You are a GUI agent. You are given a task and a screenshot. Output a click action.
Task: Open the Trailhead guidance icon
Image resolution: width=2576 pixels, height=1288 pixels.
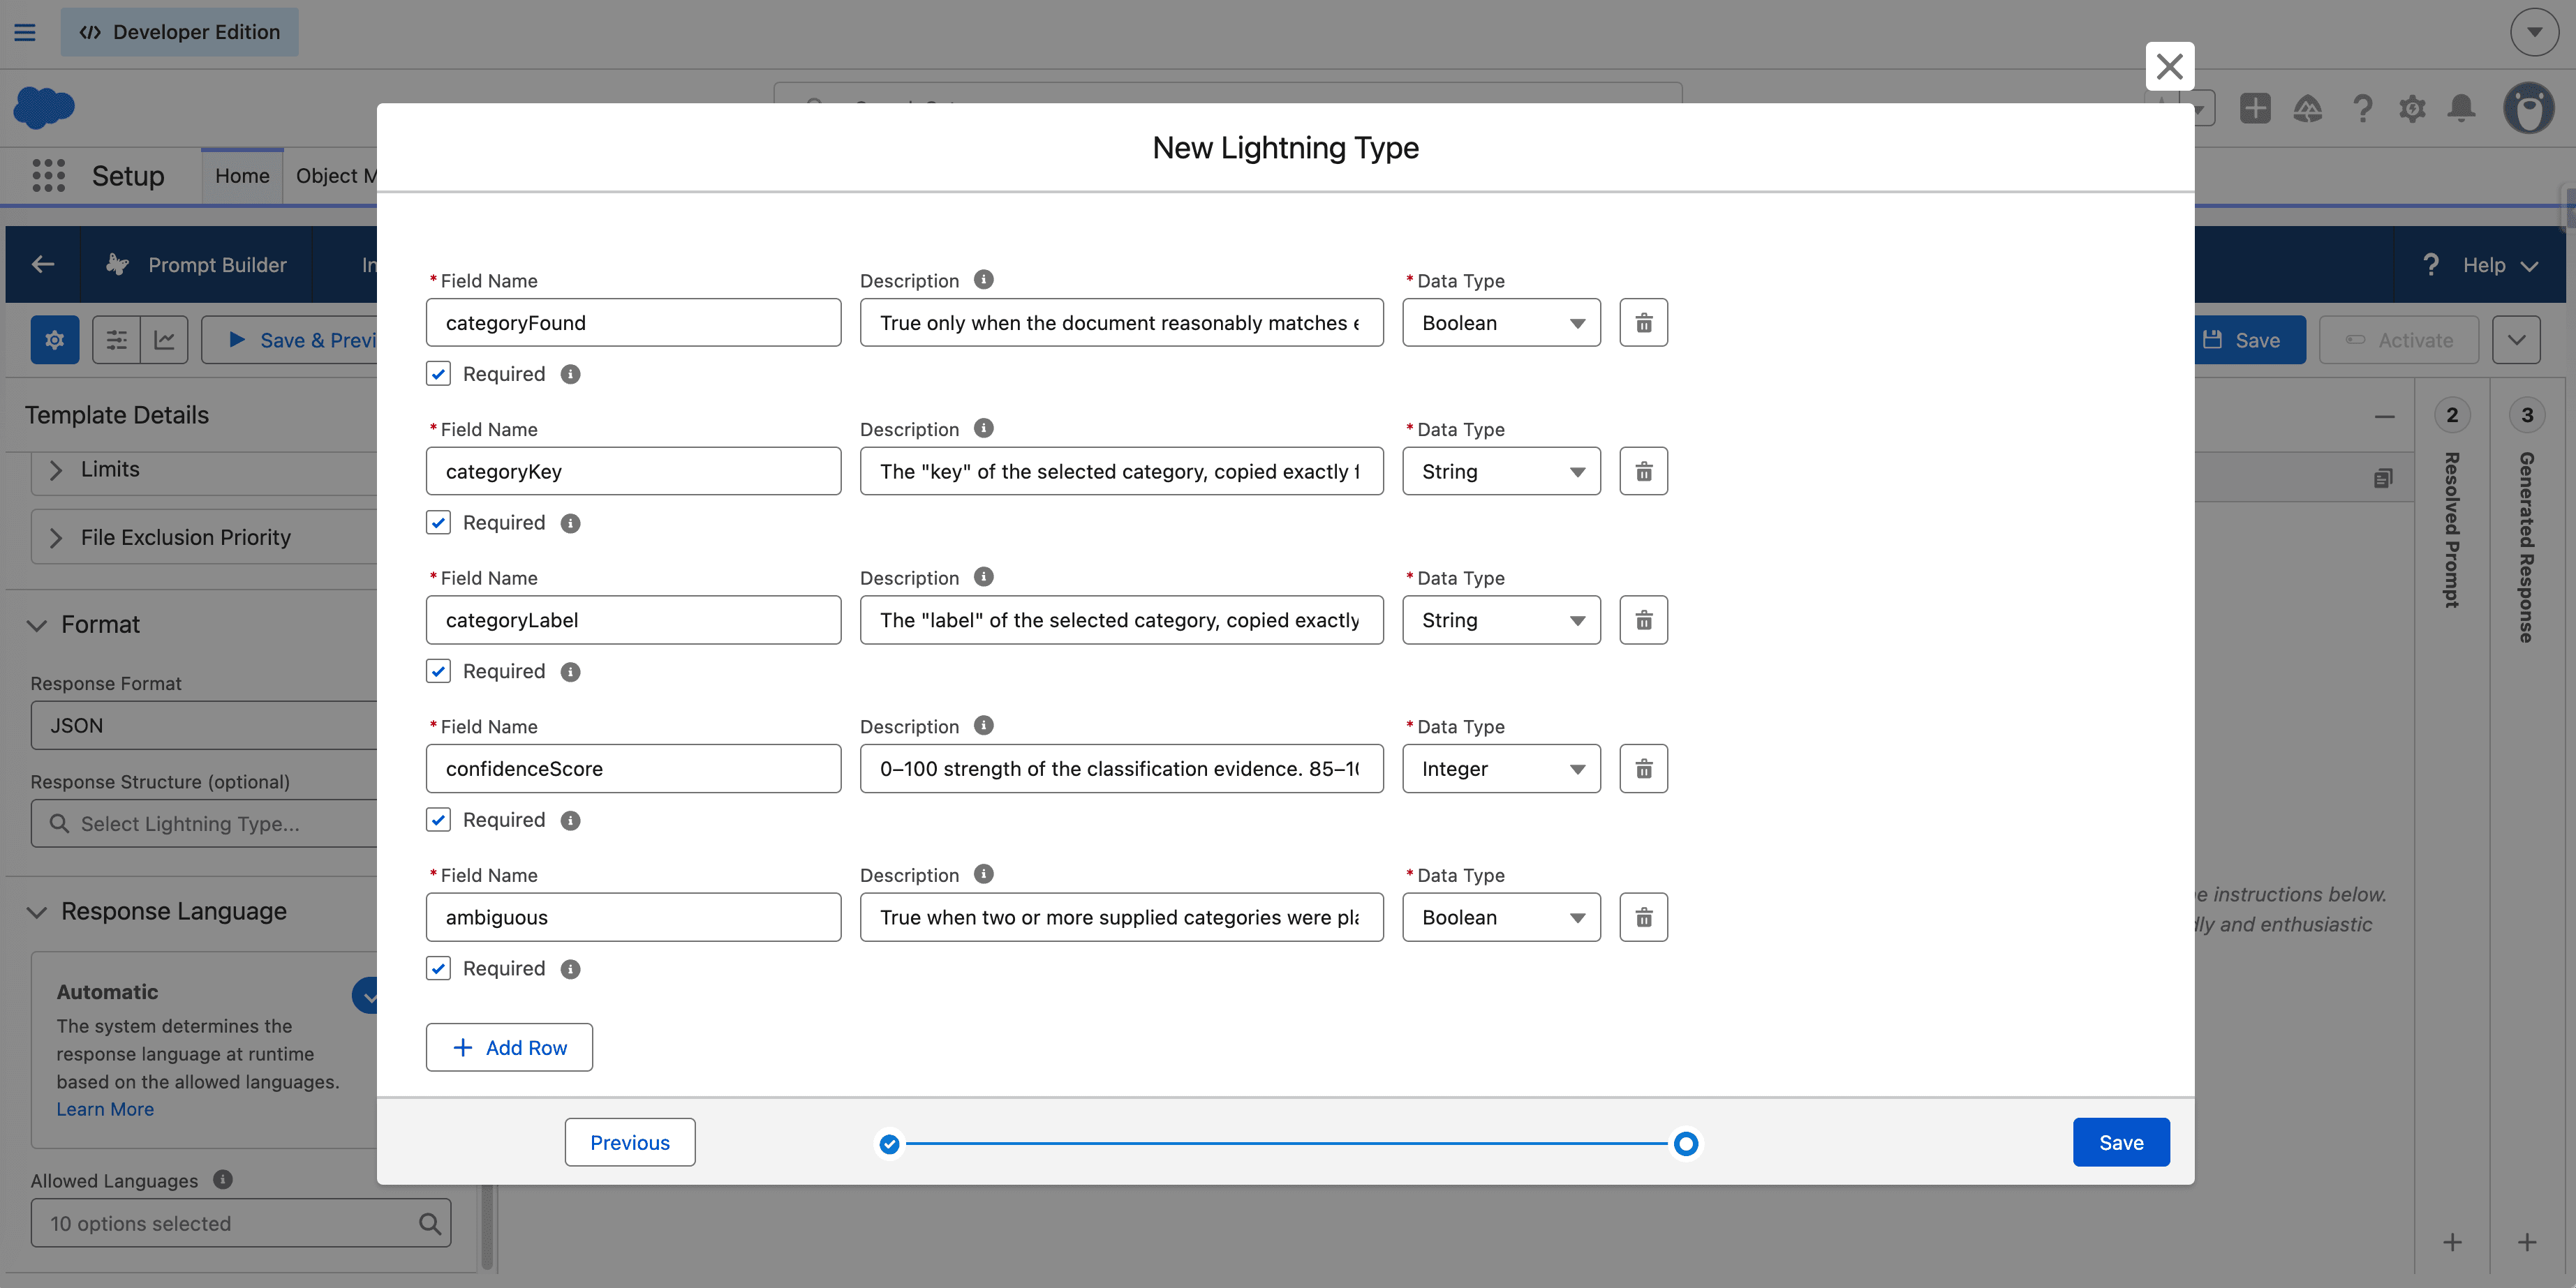coord(2307,108)
